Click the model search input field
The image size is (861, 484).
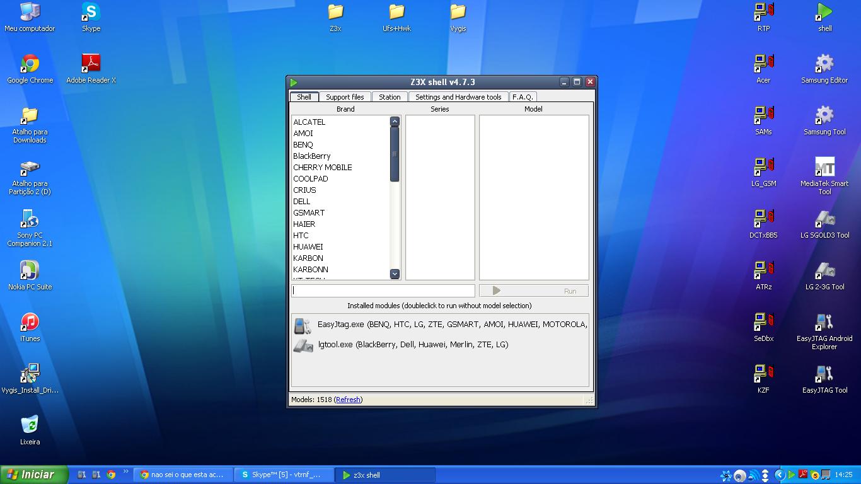383,291
